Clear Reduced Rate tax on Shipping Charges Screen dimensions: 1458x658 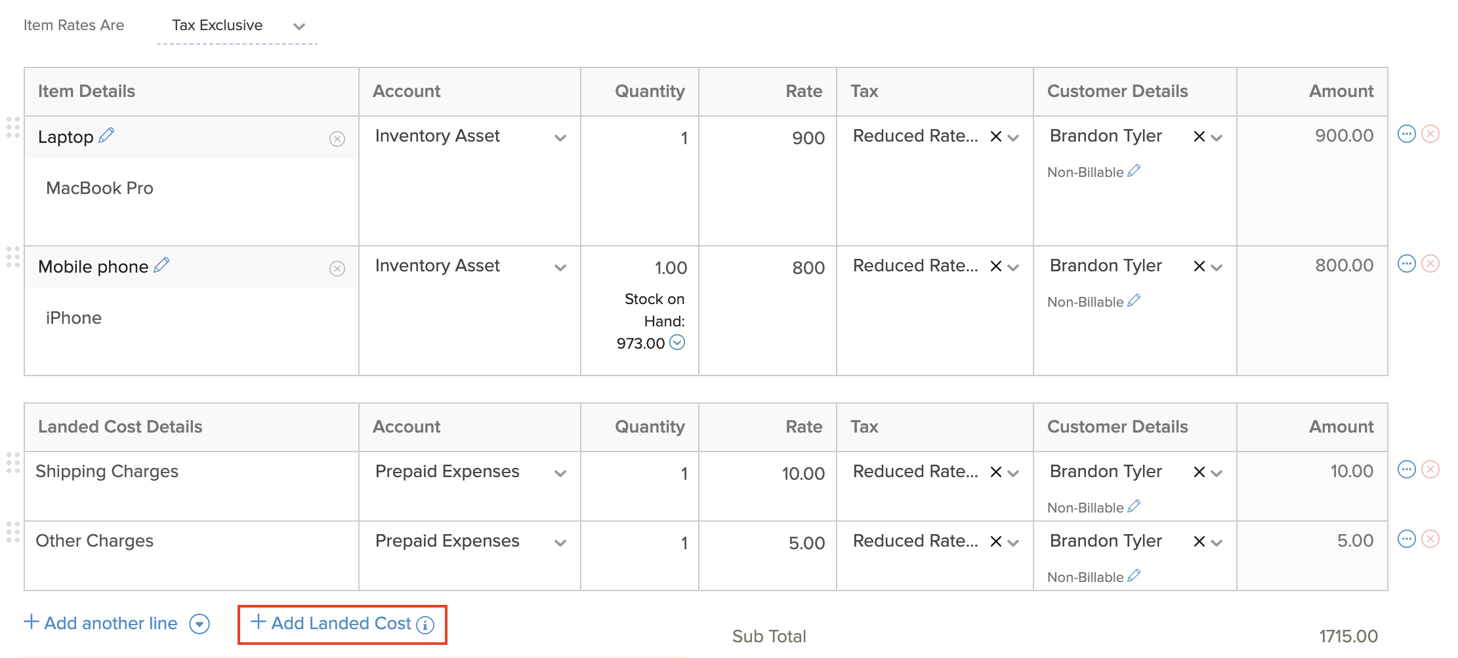[995, 471]
